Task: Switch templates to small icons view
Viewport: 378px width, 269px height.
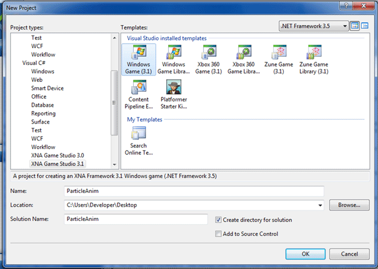Action: click(365, 26)
